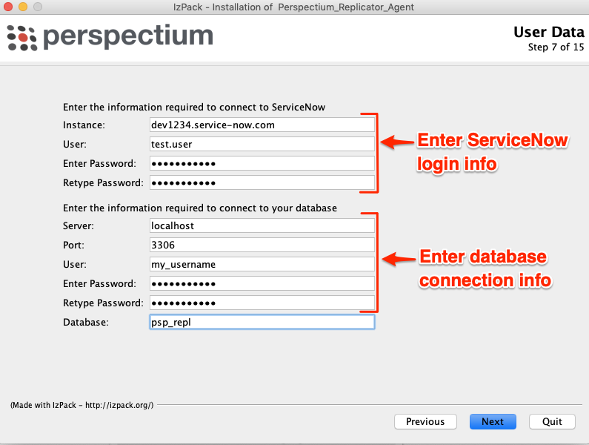This screenshot has height=445, width=589.
Task: Close the installer window with red button
Action: (8, 7)
